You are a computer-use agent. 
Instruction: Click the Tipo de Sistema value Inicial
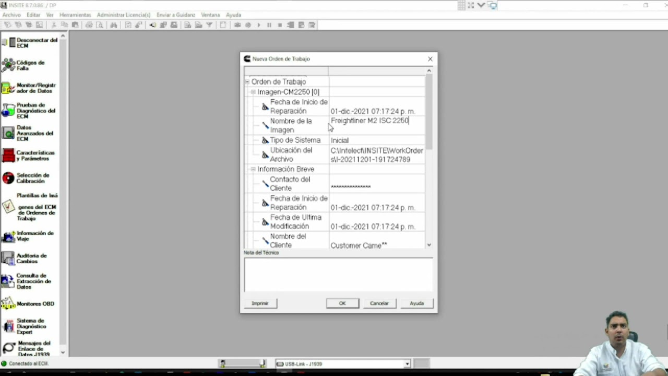pos(339,140)
